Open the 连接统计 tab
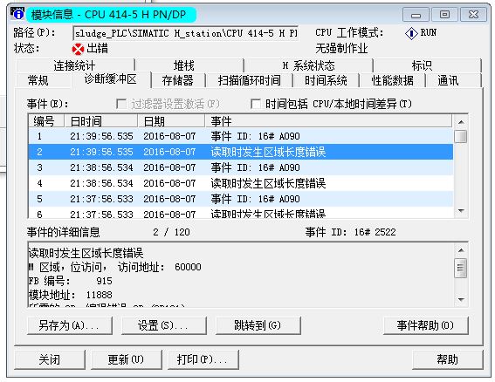The image size is (495, 382). (74, 65)
